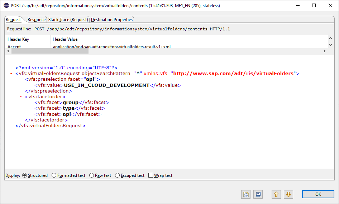This screenshot has height=204, width=339.
Task: Click the closing vfs:facetorder tag
Action: point(46,120)
